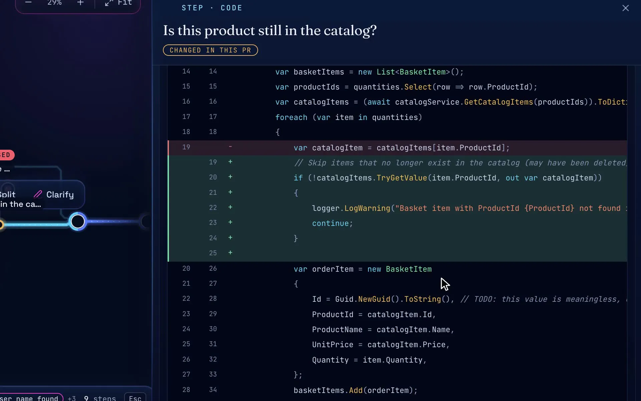Click the title 'Is this product still in the catalog?'

tap(270, 31)
